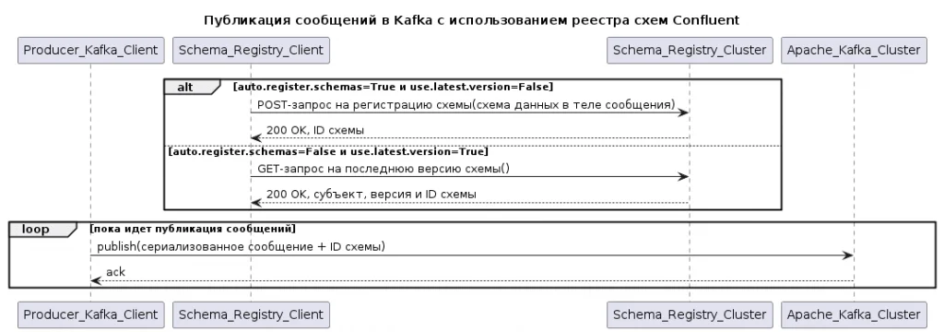Click the GET-запрос на последнюю версию схемы message
This screenshot has width=944, height=332.
pyautogui.click(x=383, y=169)
